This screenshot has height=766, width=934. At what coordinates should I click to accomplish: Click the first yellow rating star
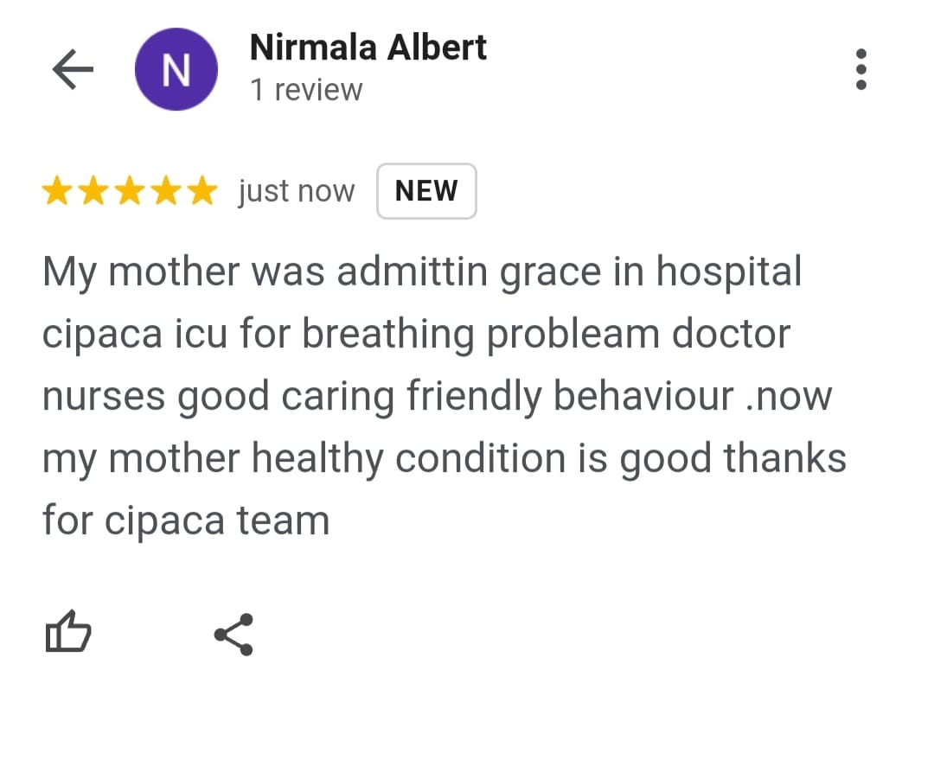coord(57,191)
